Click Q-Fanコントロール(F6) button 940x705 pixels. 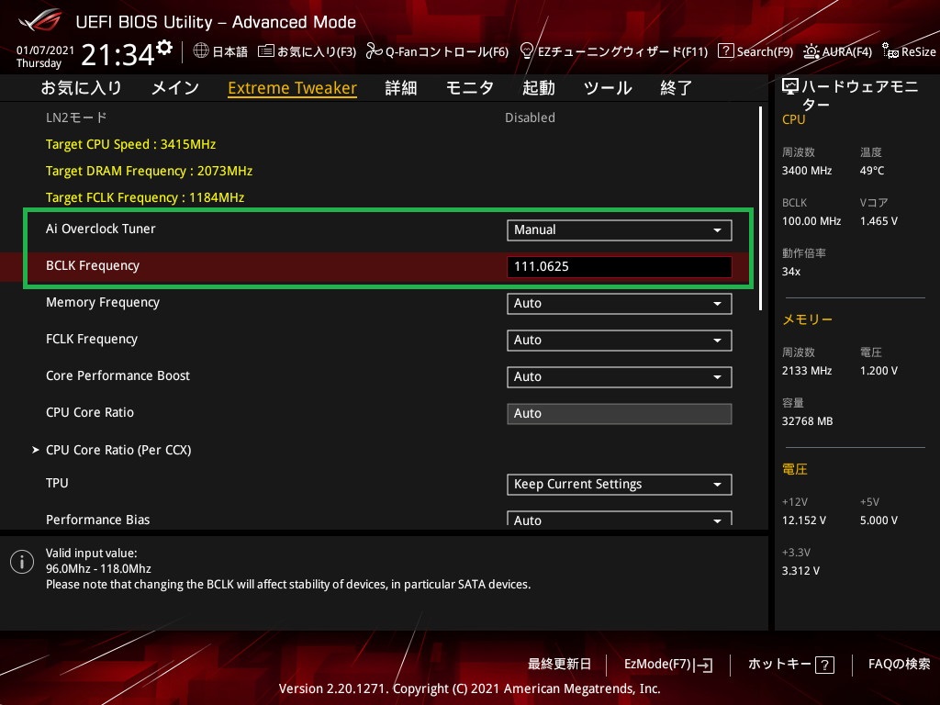pos(437,51)
